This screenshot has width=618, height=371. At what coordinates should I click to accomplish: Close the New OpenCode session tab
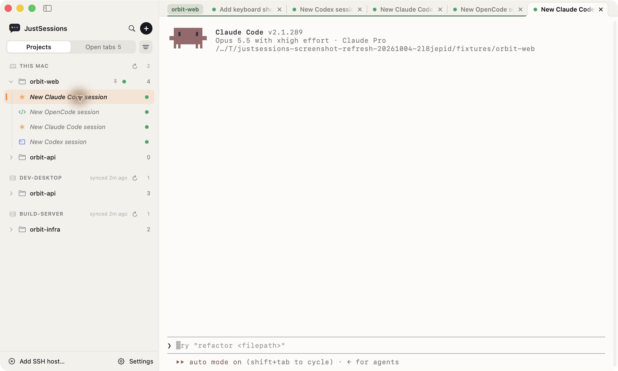(520, 10)
